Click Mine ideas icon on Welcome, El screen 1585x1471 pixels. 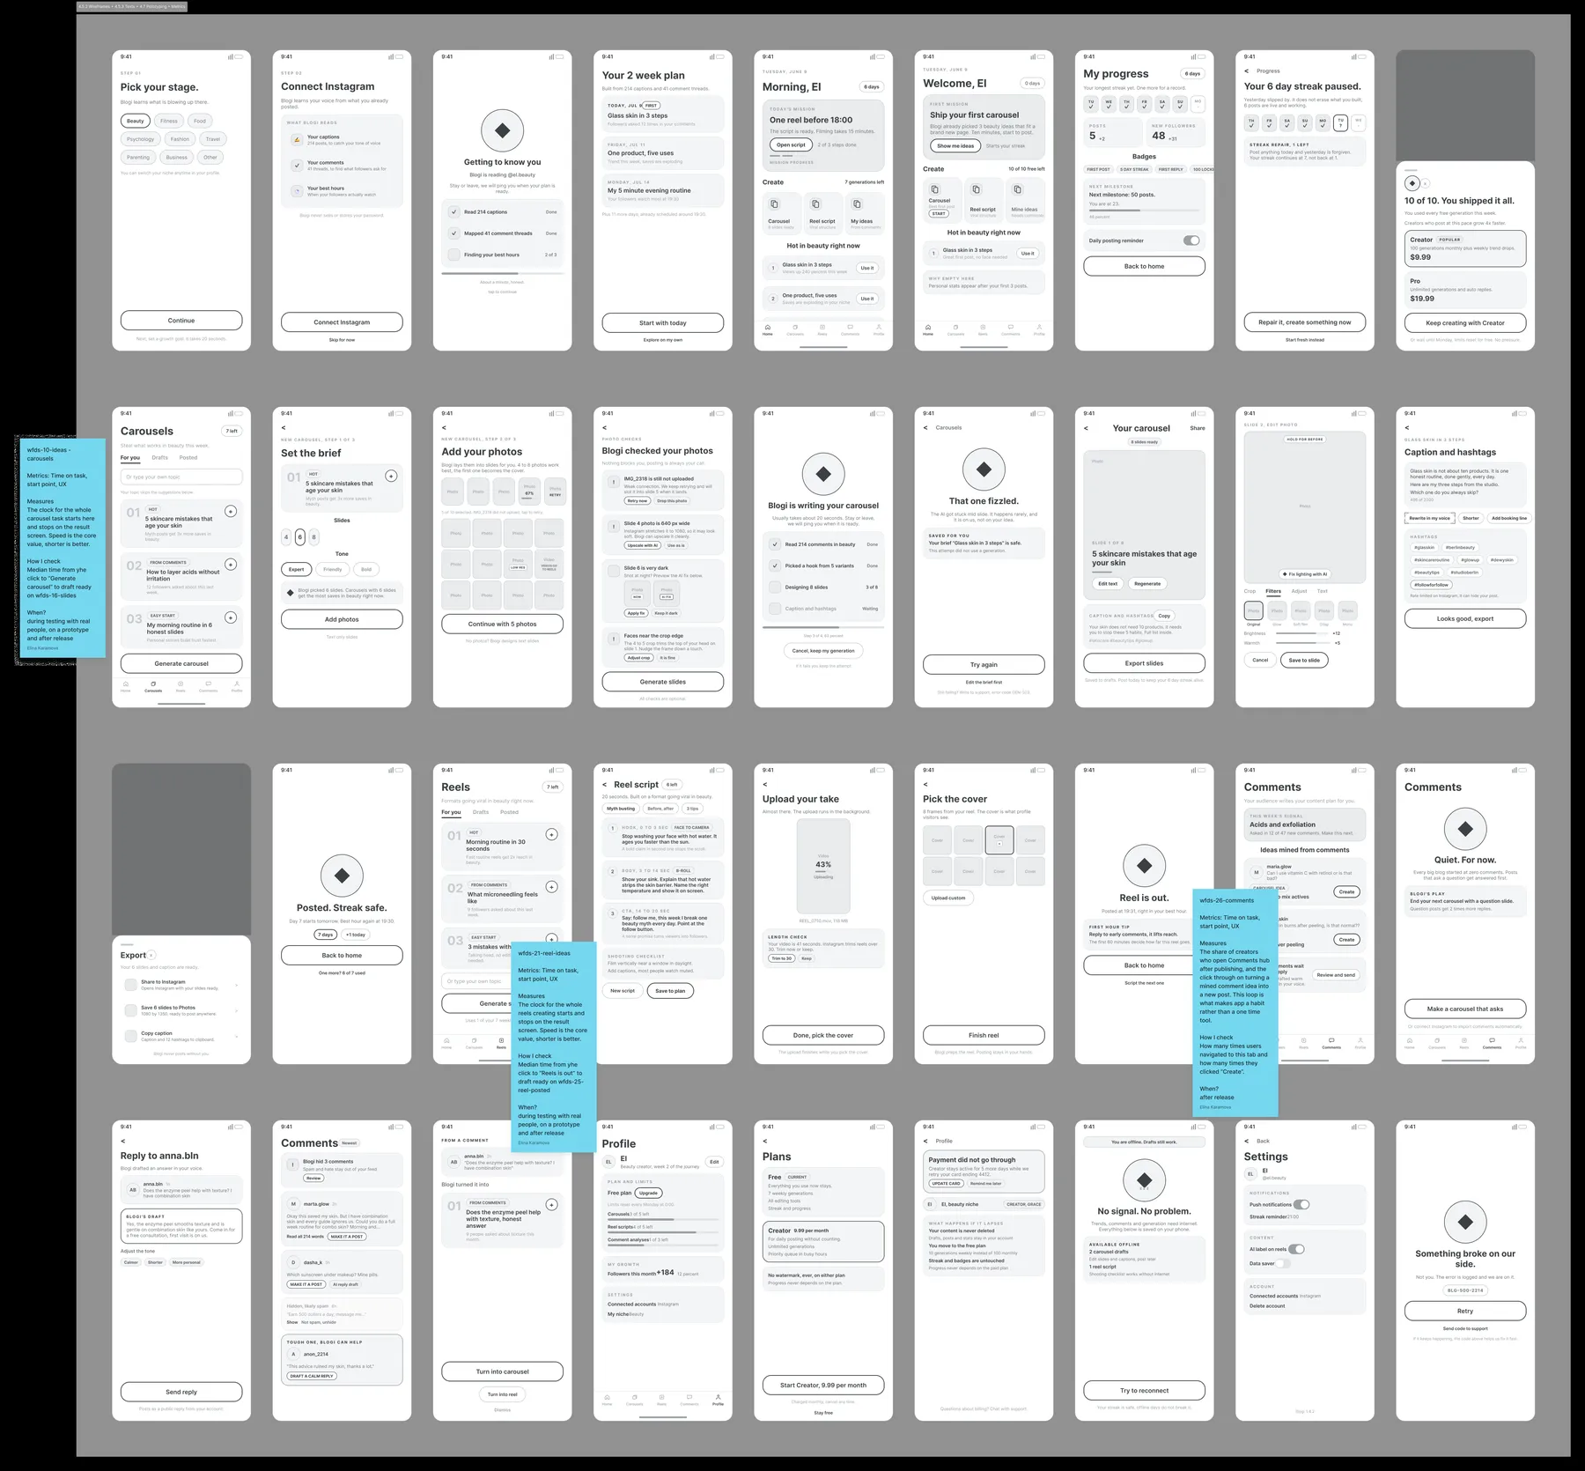(x=1018, y=188)
